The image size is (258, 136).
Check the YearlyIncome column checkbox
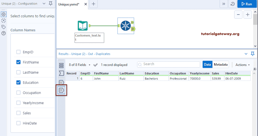pyautogui.click(x=18, y=103)
